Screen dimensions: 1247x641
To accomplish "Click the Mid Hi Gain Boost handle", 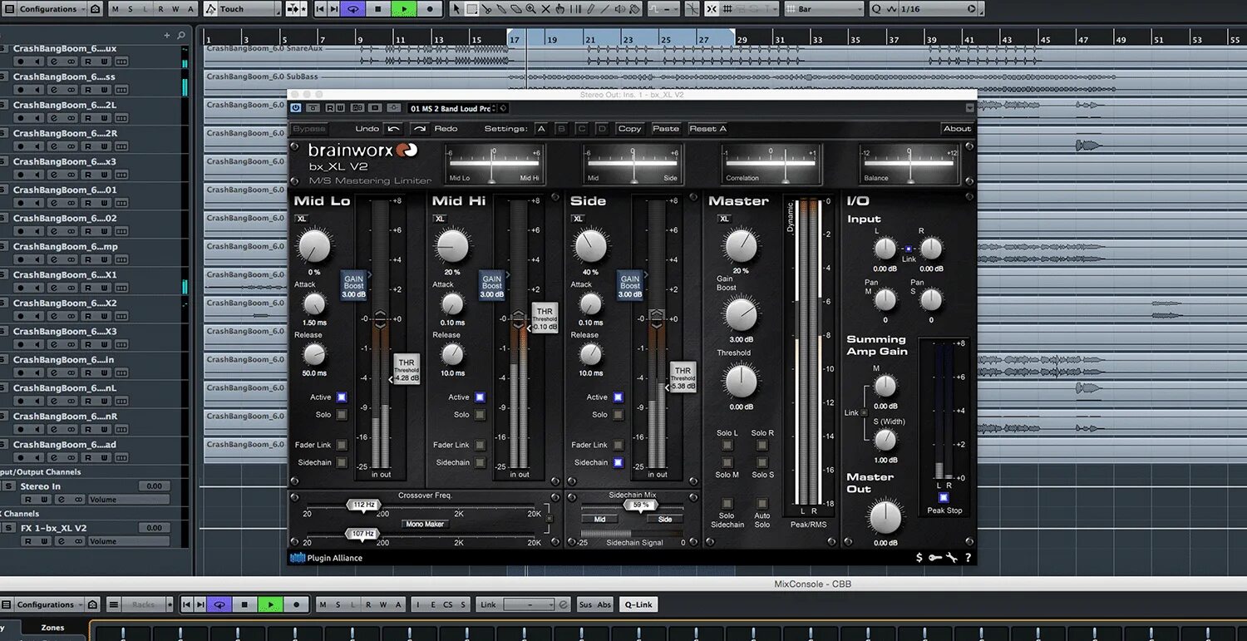I will pos(492,285).
